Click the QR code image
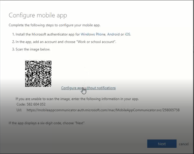This screenshot has height=154, width=194. coord(38,74)
